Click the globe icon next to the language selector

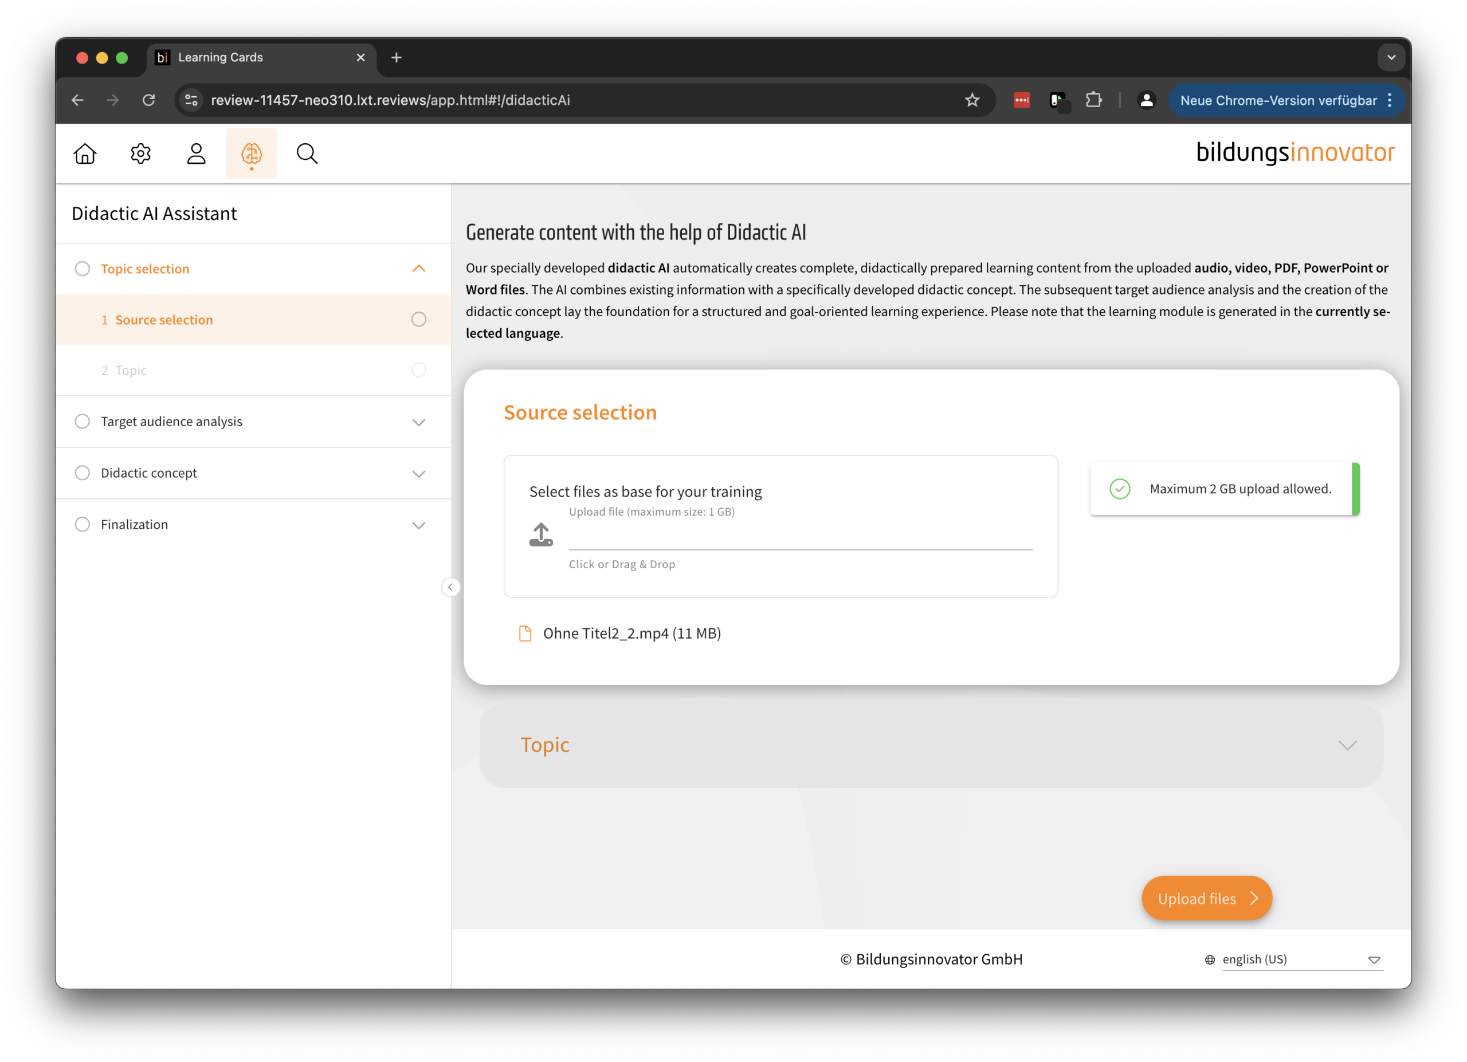[x=1210, y=959]
